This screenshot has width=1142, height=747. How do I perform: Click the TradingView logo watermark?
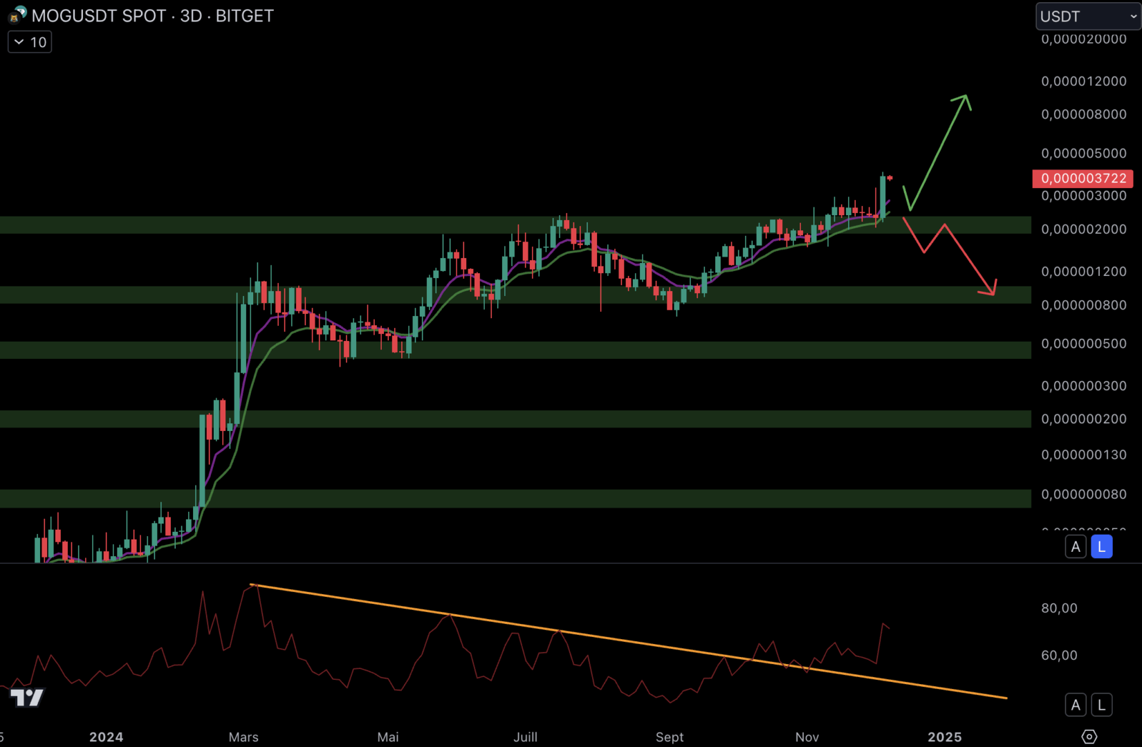point(27,697)
